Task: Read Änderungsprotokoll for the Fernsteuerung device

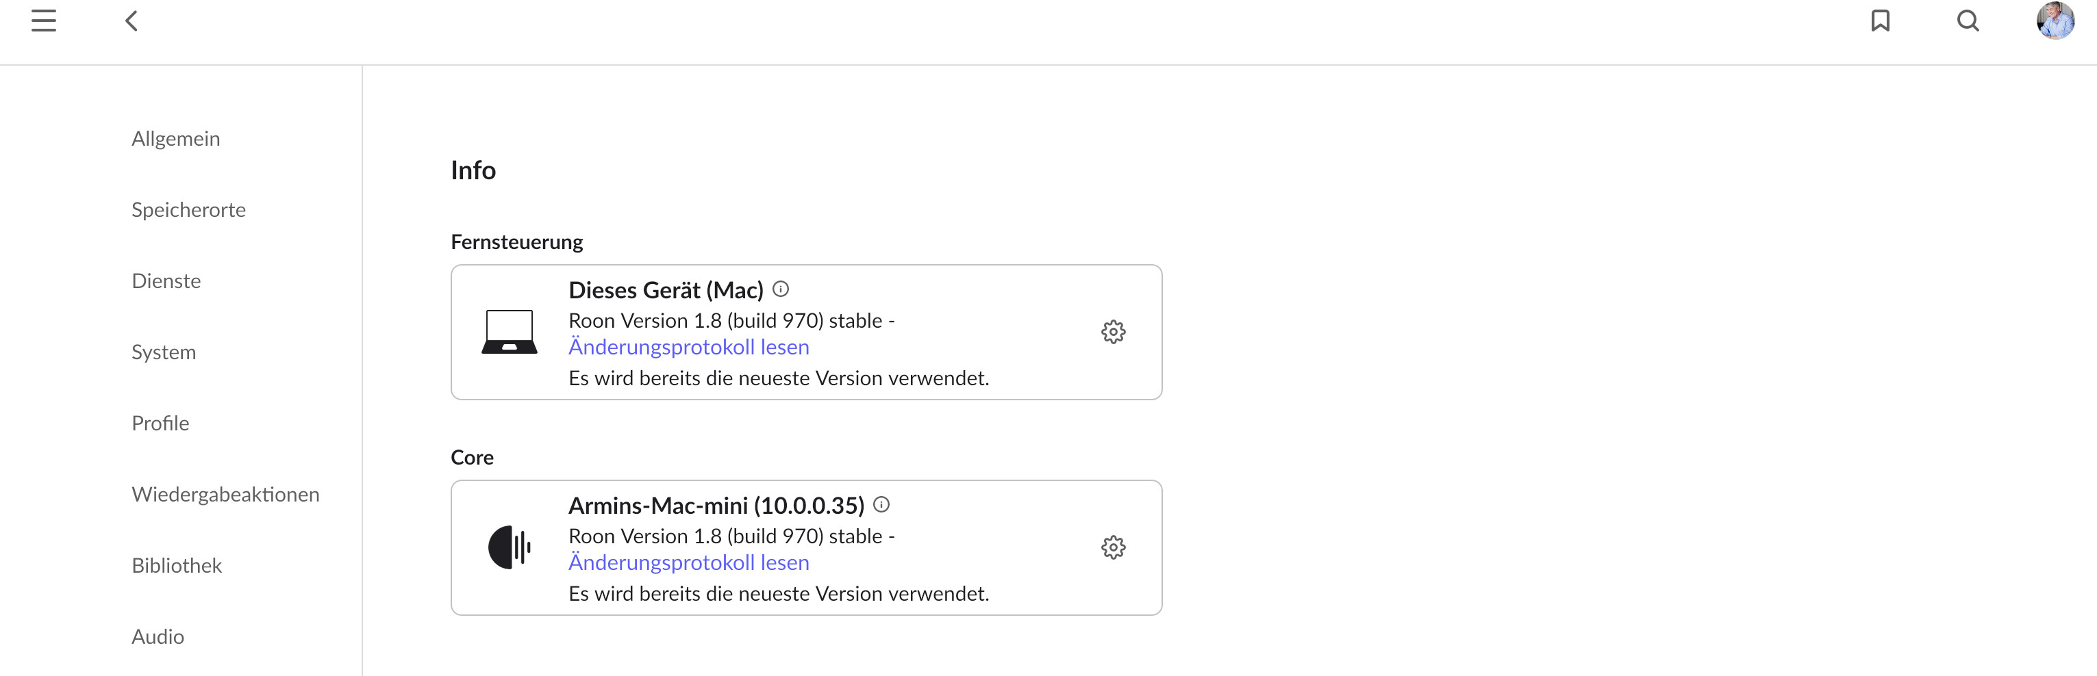Action: (x=689, y=348)
